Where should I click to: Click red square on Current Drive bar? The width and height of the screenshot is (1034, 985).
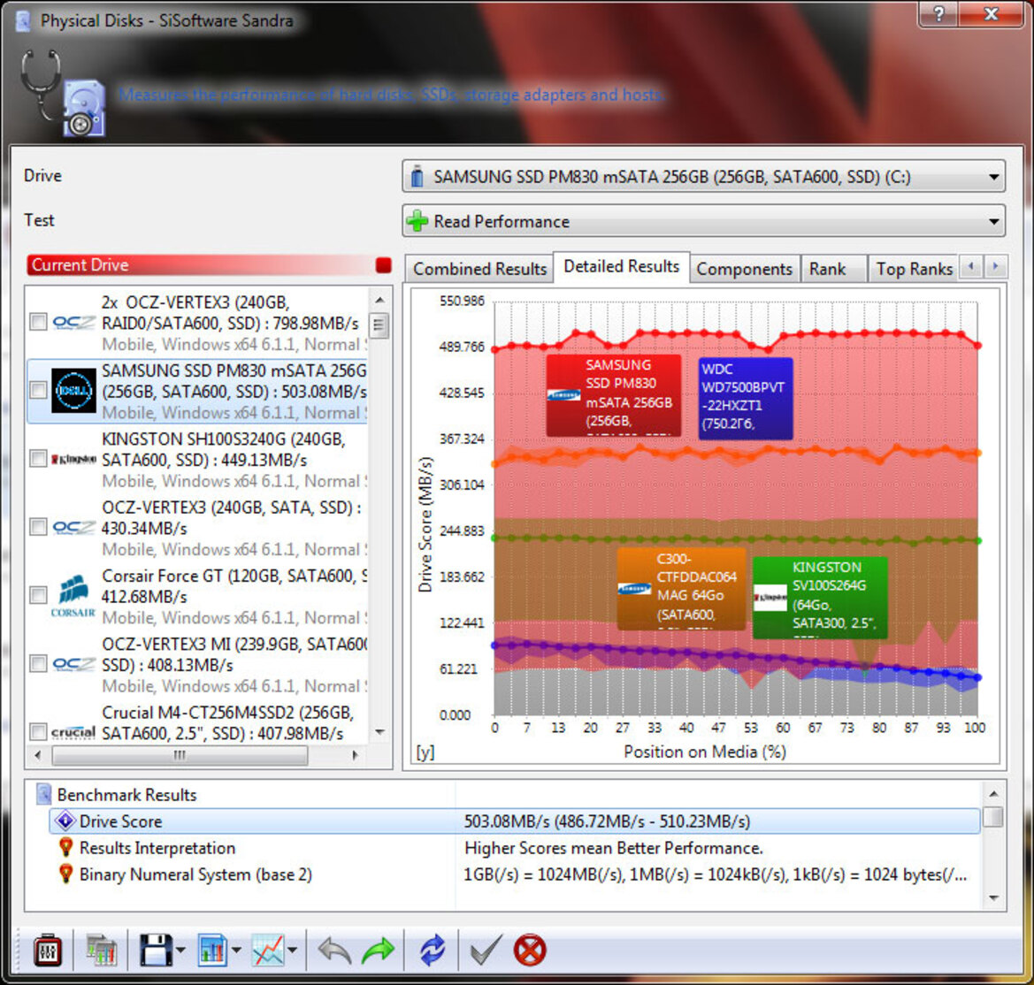[x=383, y=265]
